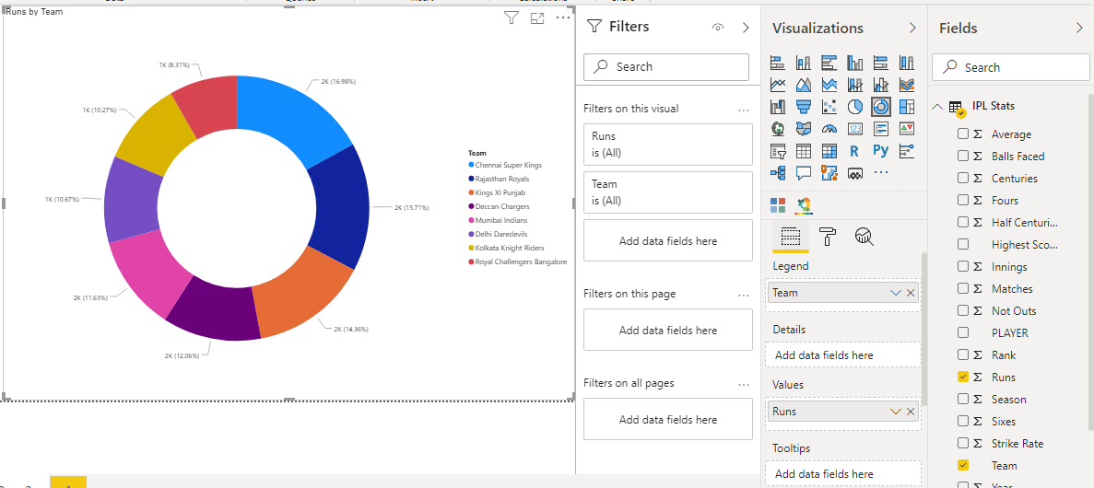Select the Decomposition tree visual
Image resolution: width=1094 pixels, height=488 pixels.
click(778, 172)
